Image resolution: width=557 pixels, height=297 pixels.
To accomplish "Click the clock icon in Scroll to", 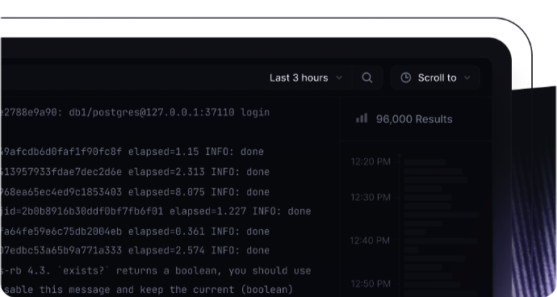I will (x=406, y=77).
